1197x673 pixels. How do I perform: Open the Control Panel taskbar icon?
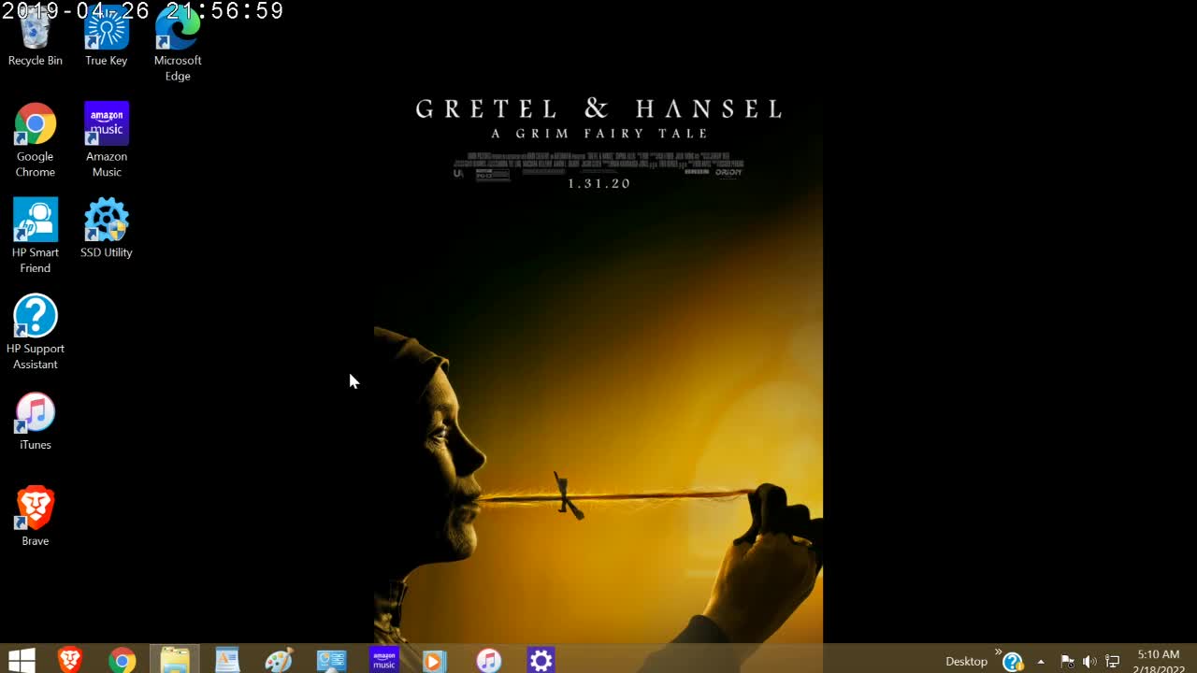click(331, 660)
